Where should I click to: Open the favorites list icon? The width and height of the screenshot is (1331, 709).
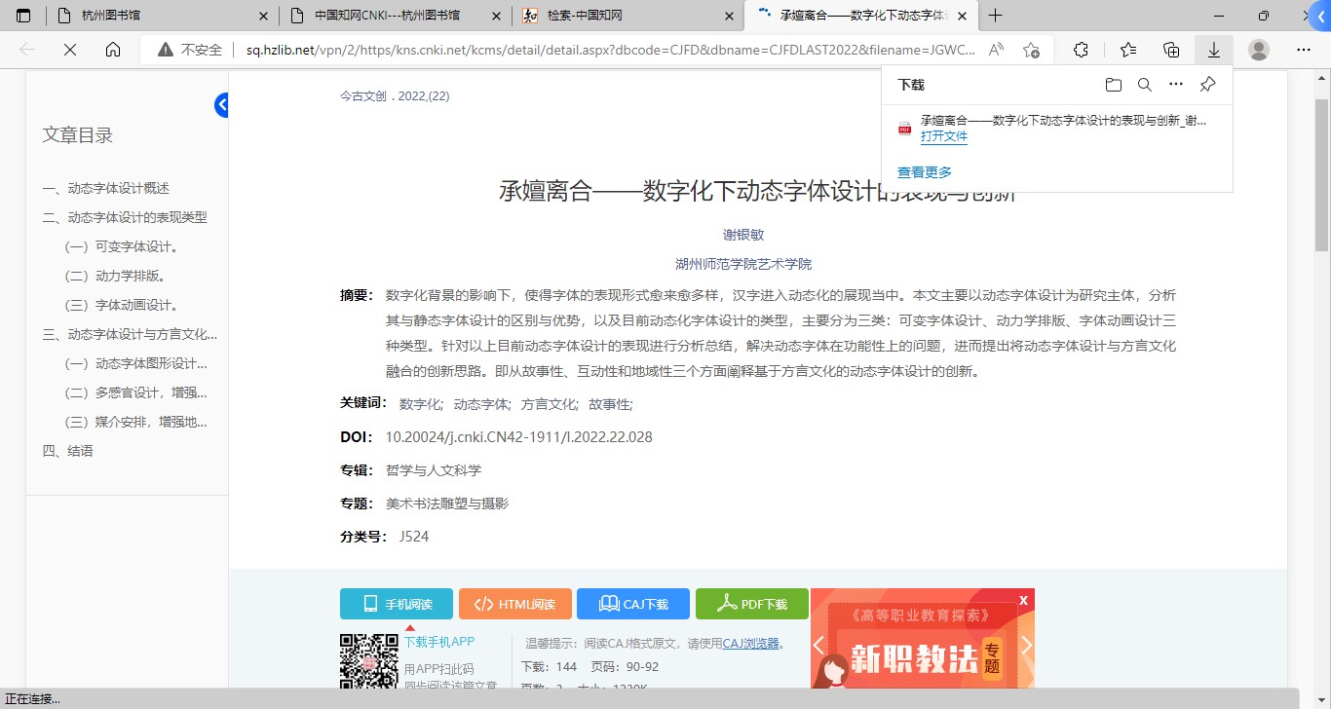click(1128, 50)
